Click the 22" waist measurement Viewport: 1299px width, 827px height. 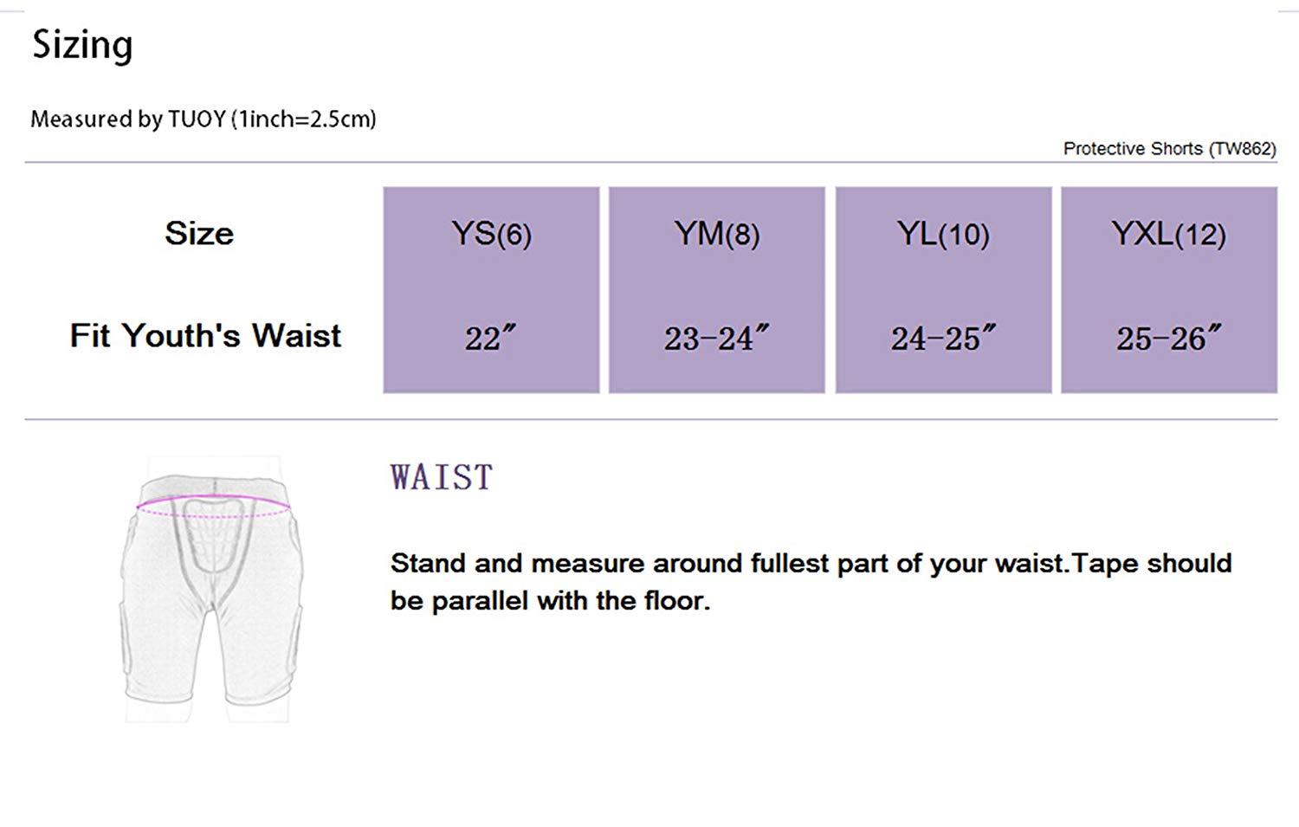click(491, 338)
